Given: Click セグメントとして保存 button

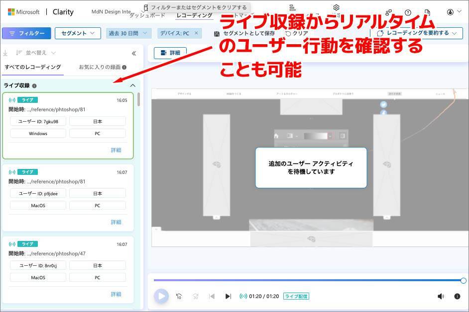Looking at the screenshot, I should [x=244, y=33].
